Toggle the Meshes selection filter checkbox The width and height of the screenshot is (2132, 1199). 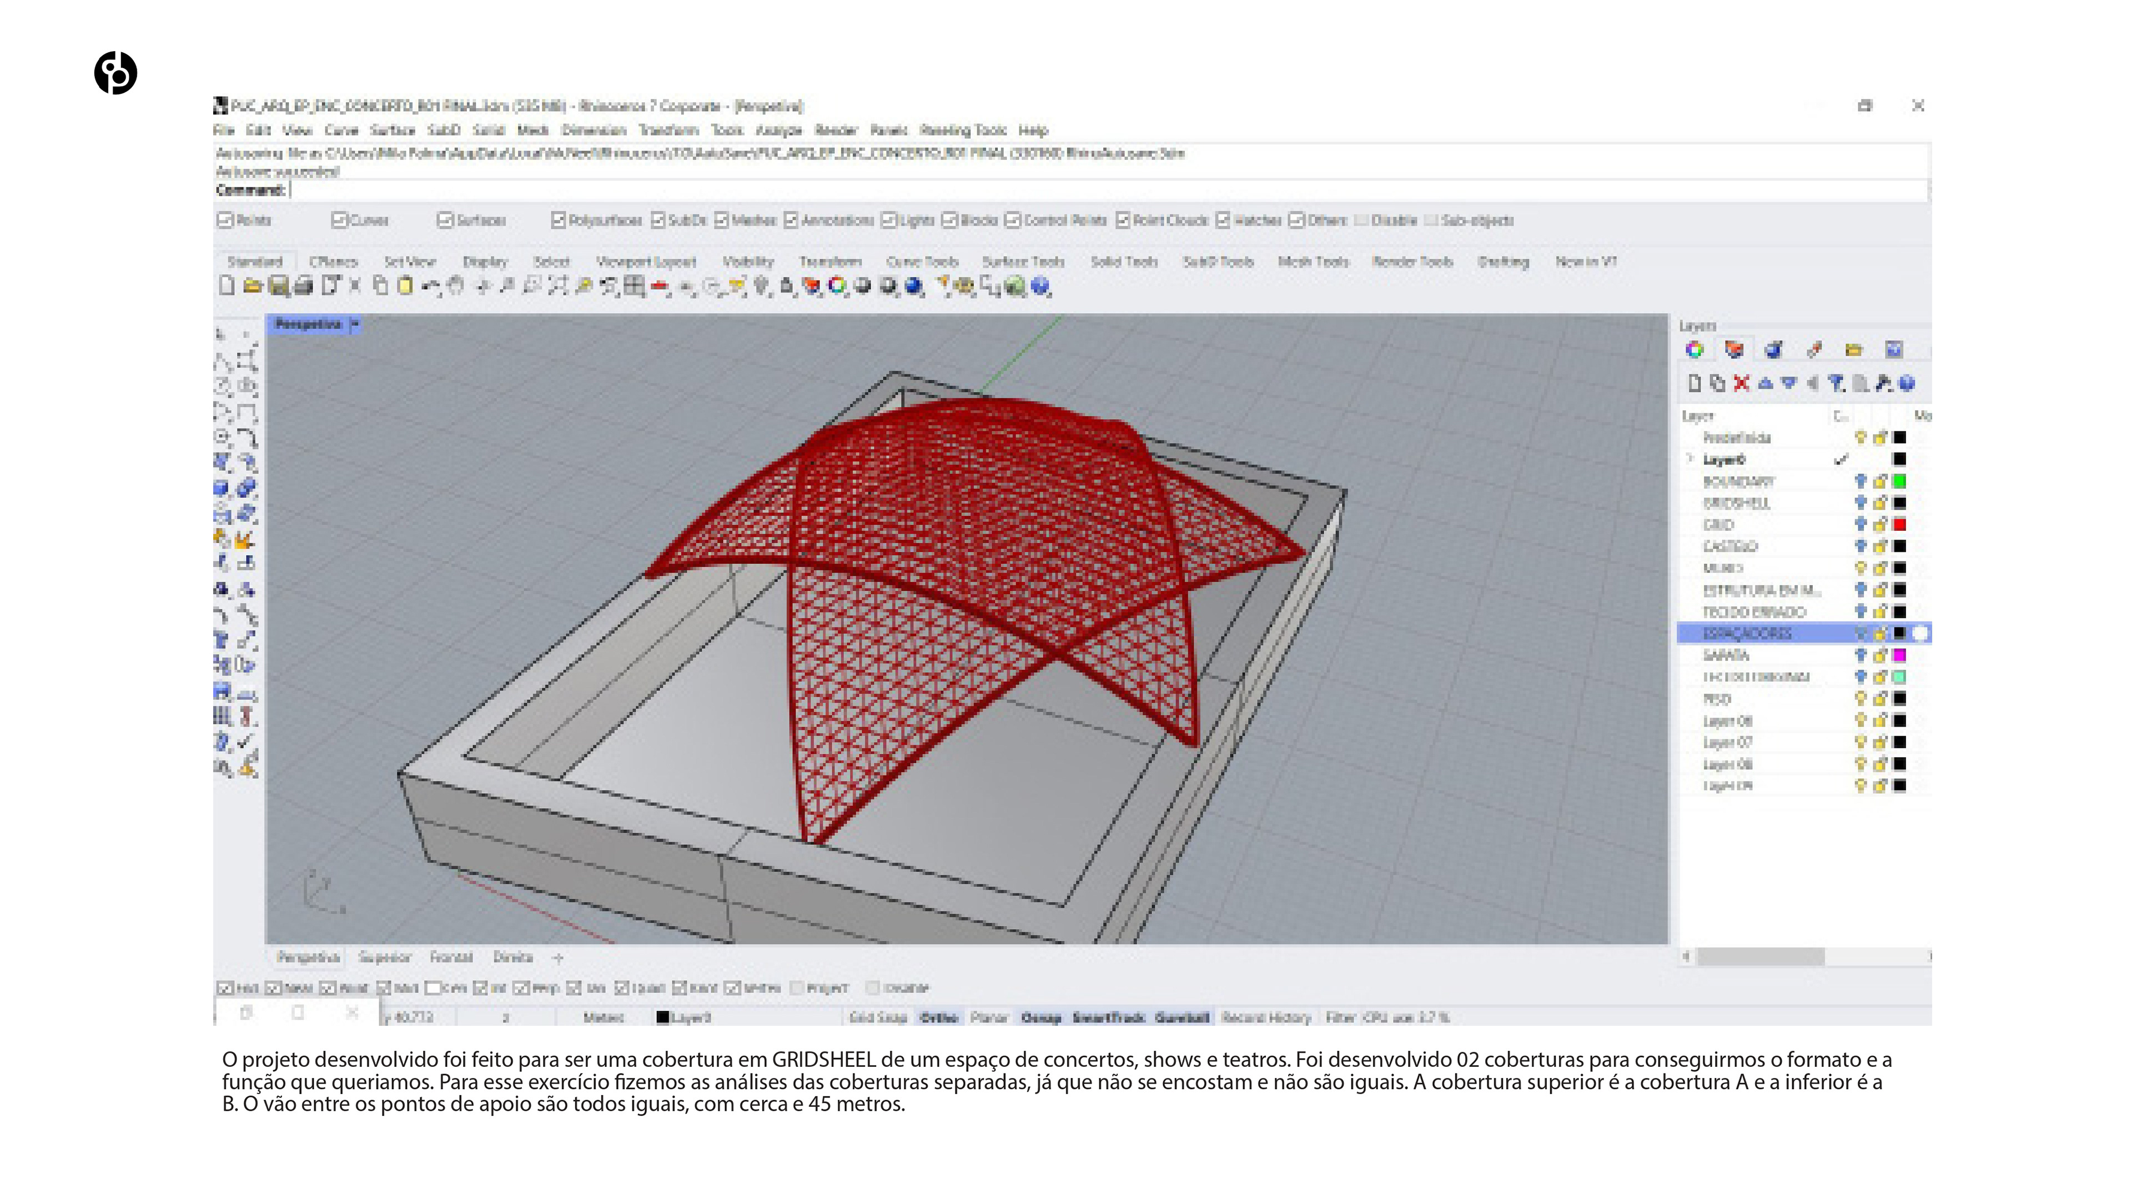click(722, 220)
